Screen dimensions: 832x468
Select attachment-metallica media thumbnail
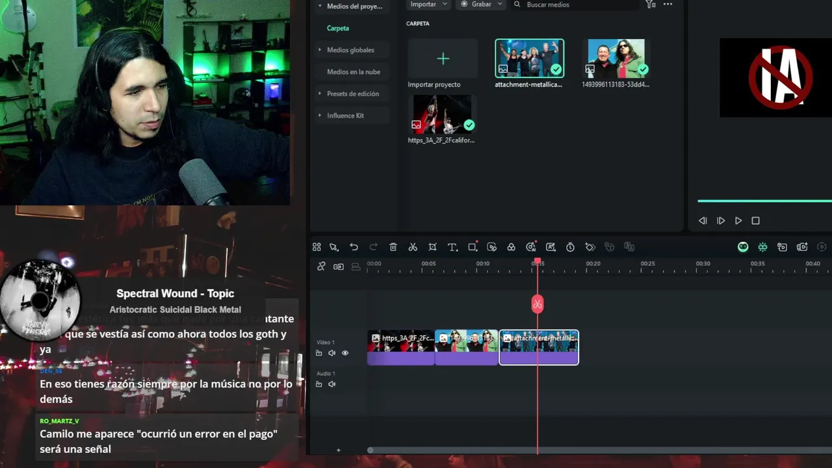pyautogui.click(x=530, y=58)
